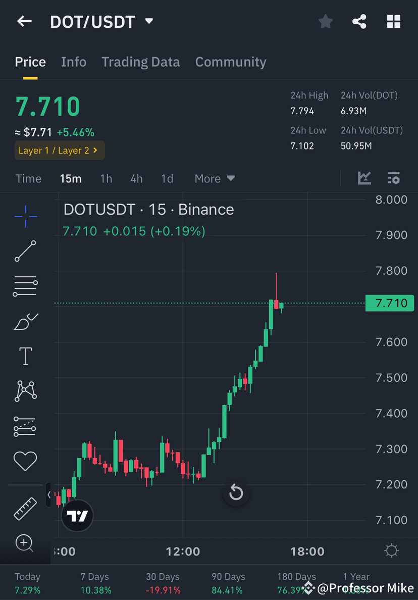This screenshot has width=418, height=600.
Task: Open the horizontal lines drawing tool
Action: pyautogui.click(x=25, y=285)
